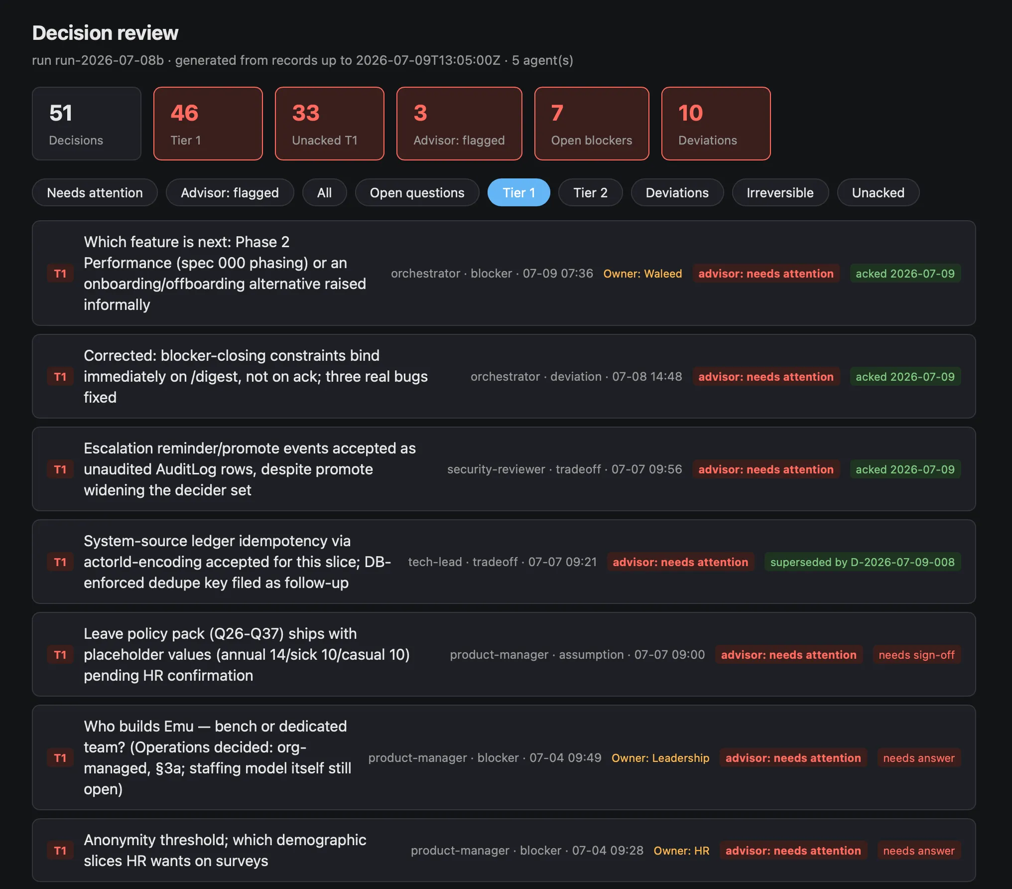Viewport: 1012px width, 889px height.
Task: Click the run run-2026-07-08b subtitle
Action: click(x=303, y=60)
